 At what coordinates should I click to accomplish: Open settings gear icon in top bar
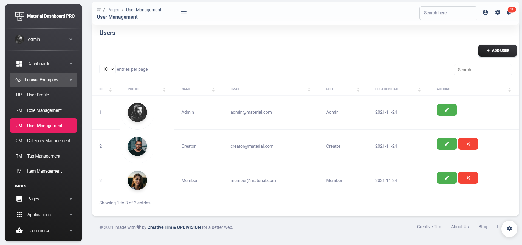click(x=498, y=12)
